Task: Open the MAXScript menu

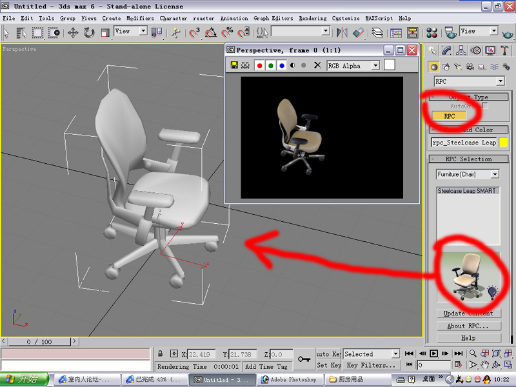Action: pos(379,19)
